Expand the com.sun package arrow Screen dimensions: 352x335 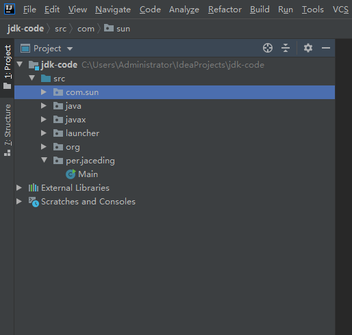pos(44,92)
